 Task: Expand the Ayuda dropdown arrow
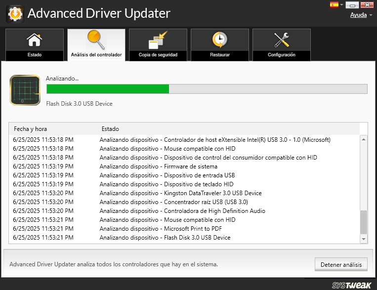click(x=371, y=15)
